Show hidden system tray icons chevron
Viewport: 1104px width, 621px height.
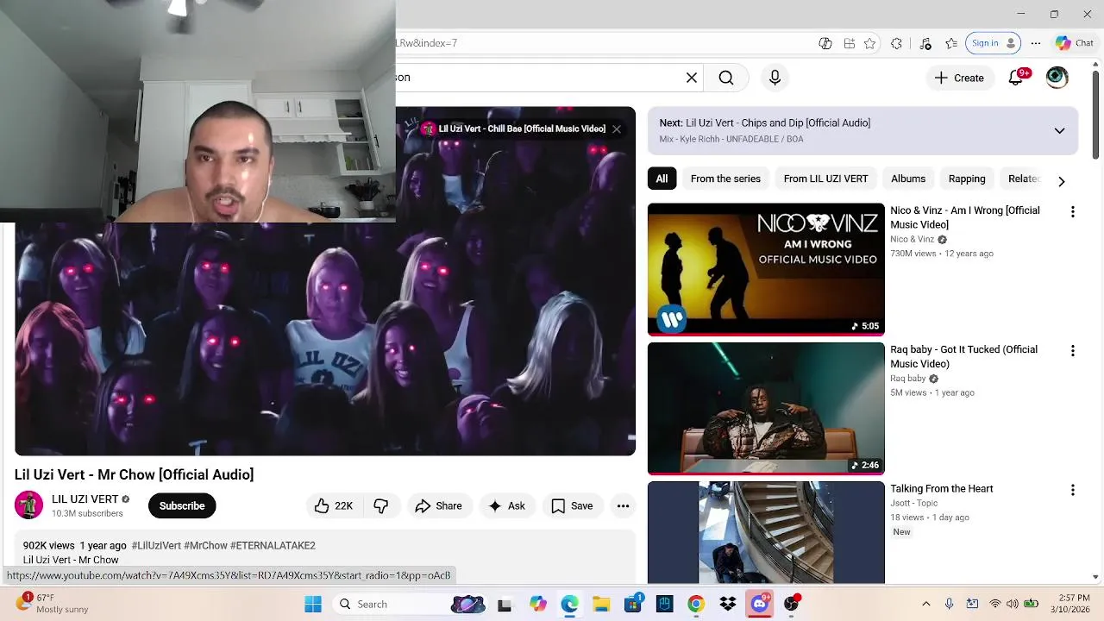pyautogui.click(x=926, y=604)
